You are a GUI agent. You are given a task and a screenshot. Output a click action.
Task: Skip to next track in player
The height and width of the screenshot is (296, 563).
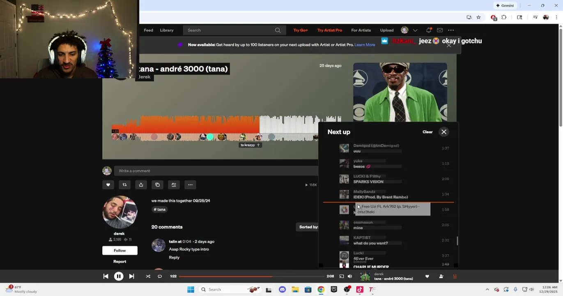(x=131, y=276)
